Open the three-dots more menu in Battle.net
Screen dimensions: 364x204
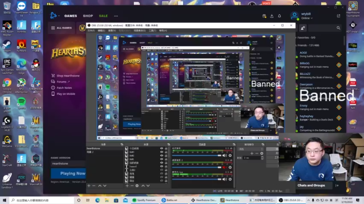(116, 16)
